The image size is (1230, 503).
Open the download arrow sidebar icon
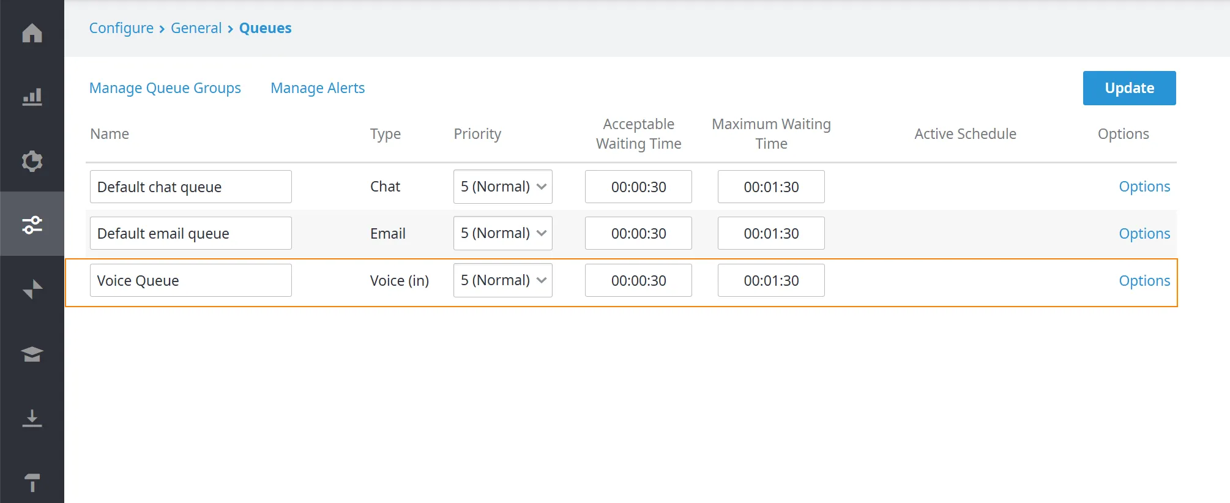click(32, 418)
